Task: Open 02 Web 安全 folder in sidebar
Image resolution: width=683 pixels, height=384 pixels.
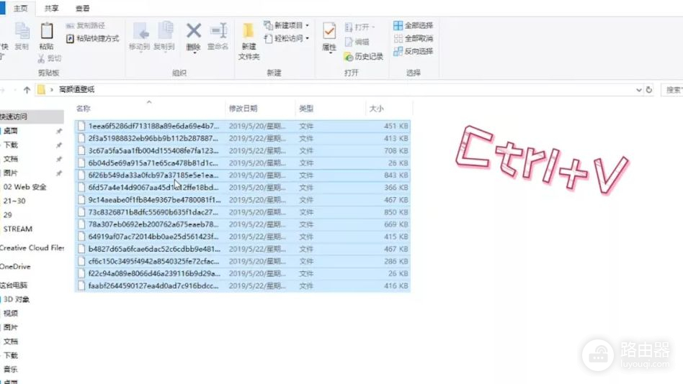Action: click(24, 187)
